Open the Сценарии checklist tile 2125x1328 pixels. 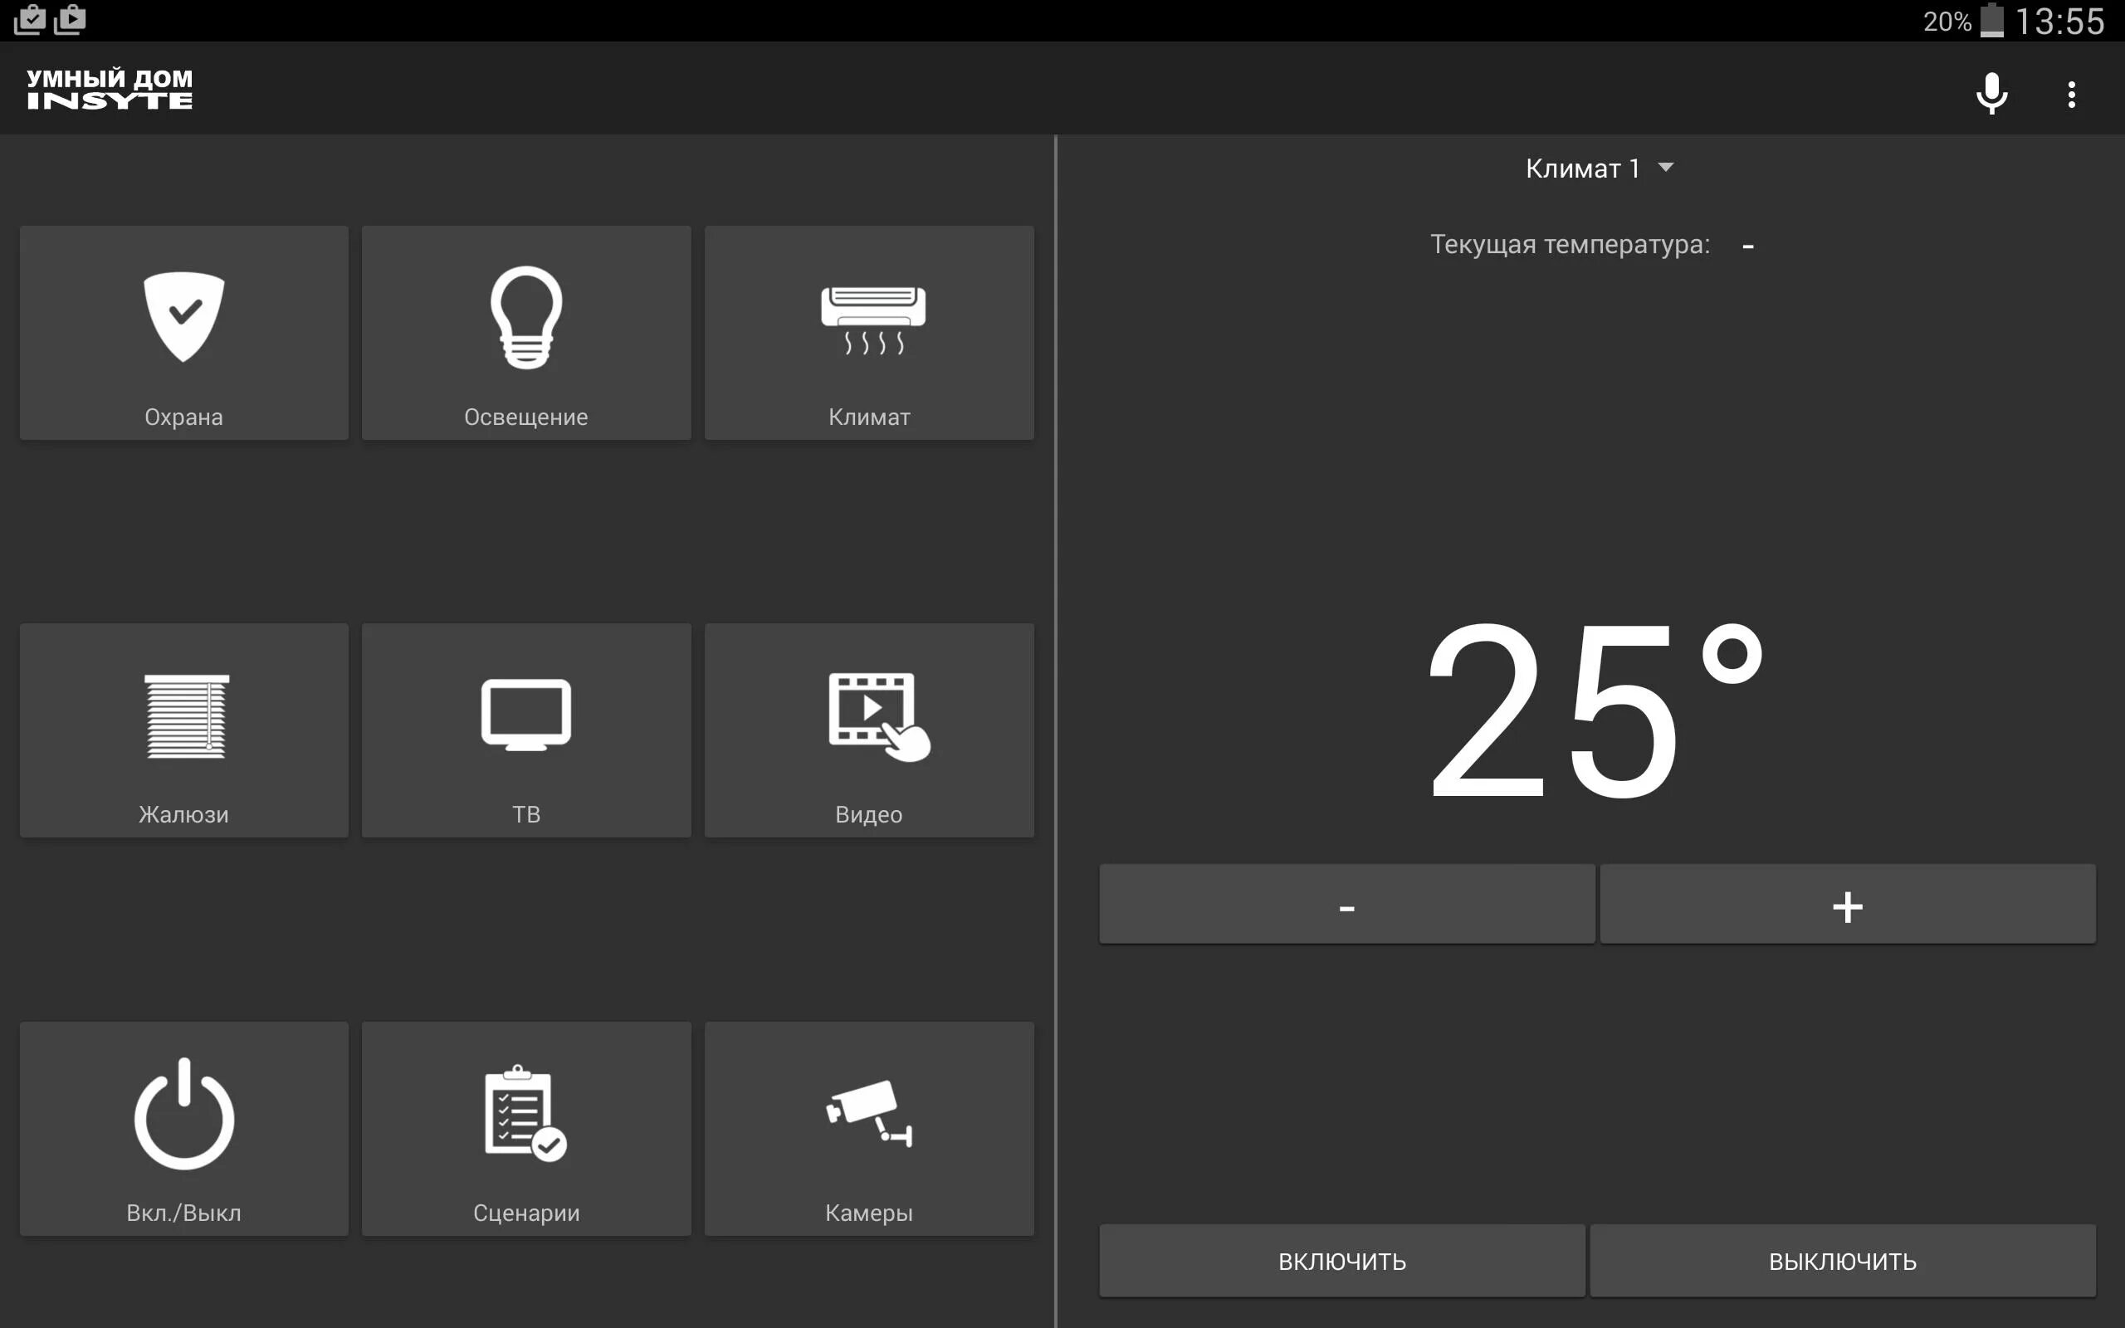click(526, 1129)
